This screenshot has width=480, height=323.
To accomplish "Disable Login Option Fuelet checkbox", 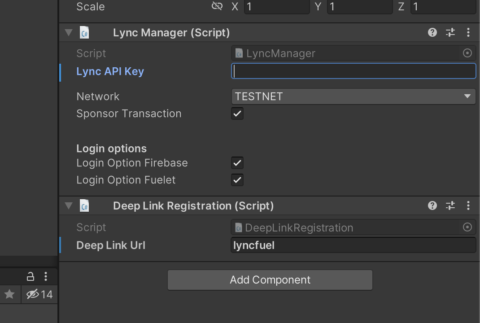I will coord(237,180).
